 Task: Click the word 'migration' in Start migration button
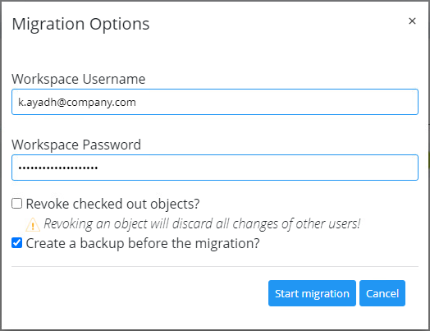326,294
